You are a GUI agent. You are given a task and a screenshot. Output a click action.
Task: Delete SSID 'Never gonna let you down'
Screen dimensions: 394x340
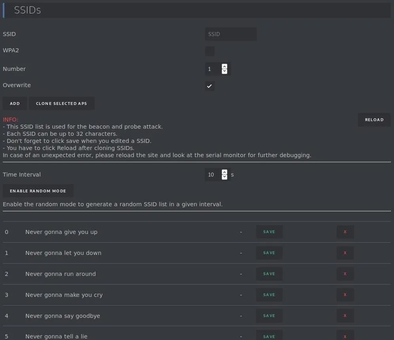tap(345, 253)
